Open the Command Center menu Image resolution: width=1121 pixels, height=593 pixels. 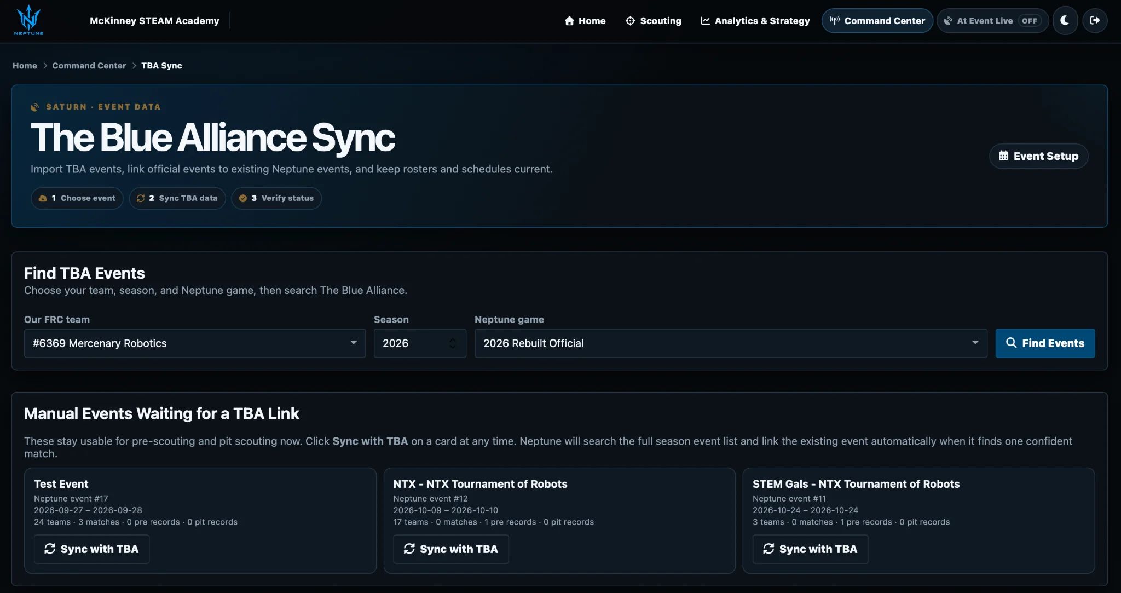tap(877, 21)
